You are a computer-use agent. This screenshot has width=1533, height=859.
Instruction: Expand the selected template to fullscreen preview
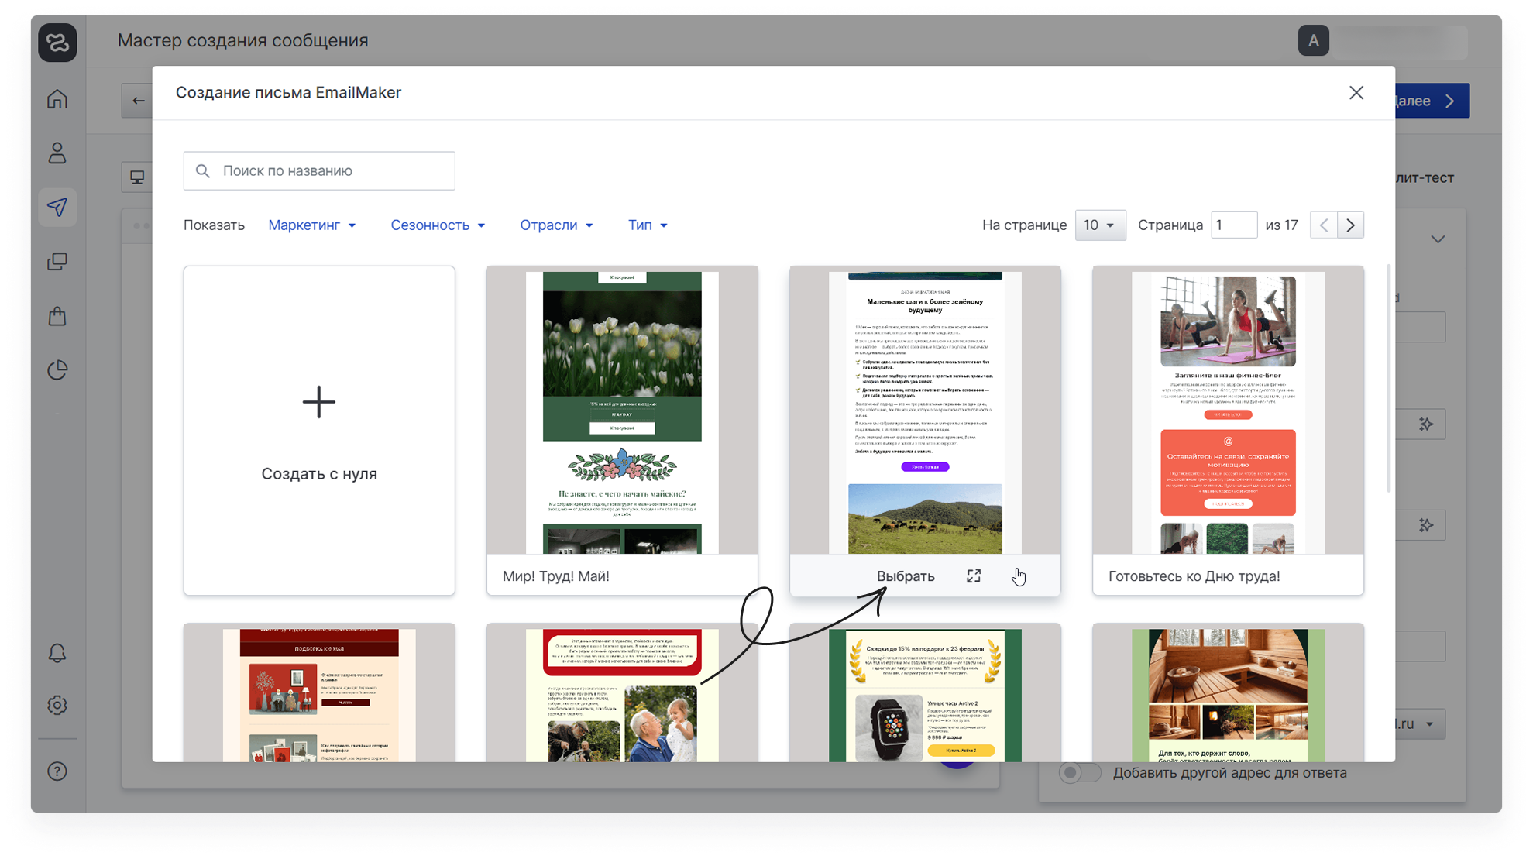[974, 576]
